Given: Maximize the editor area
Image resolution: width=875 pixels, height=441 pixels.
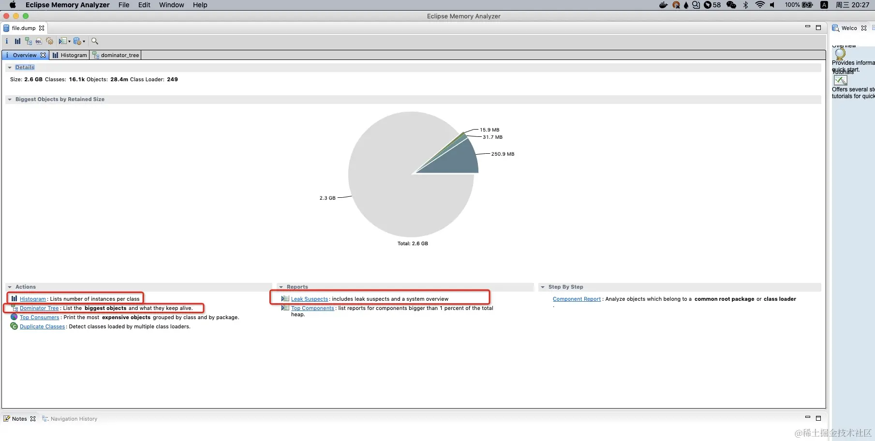Looking at the screenshot, I should (818, 28).
